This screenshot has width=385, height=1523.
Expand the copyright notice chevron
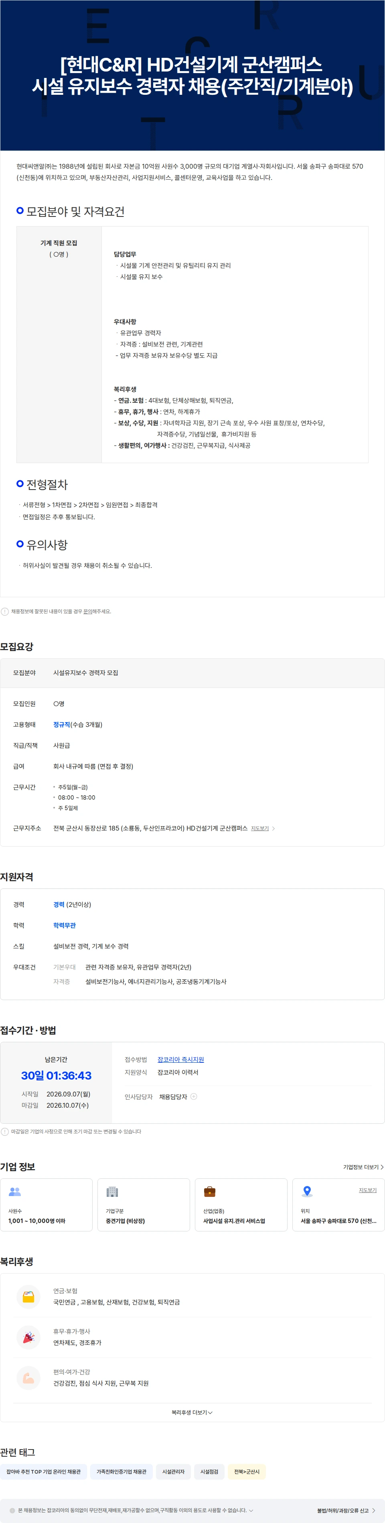pos(251,1511)
